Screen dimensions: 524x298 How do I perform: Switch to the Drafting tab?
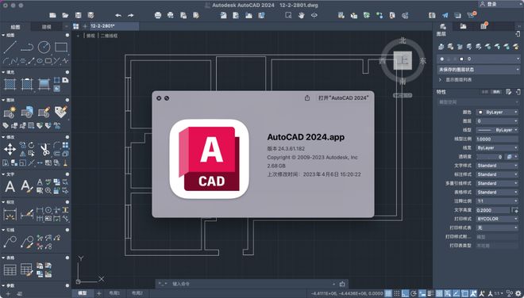pyautogui.click(x=15, y=27)
